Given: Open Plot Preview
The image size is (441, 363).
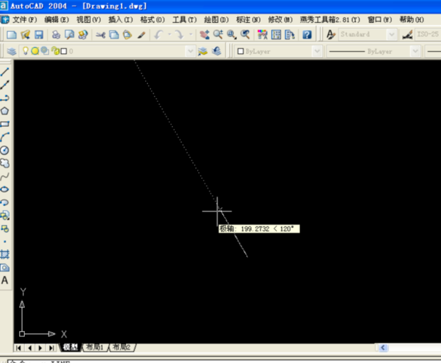Looking at the screenshot, I should pos(70,35).
